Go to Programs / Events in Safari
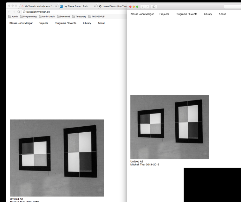241x202 pixels. 186,14
